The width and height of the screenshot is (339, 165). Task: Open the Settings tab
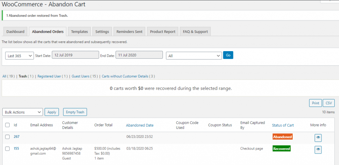tap(102, 32)
